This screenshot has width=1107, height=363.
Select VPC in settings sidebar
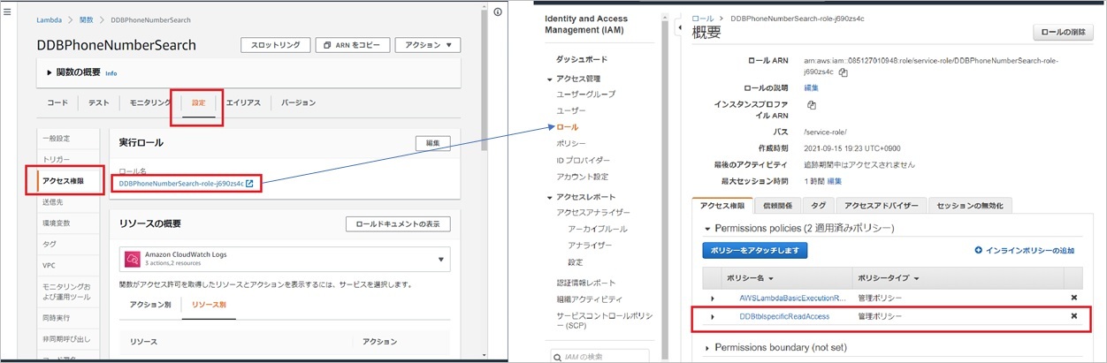coord(50,265)
